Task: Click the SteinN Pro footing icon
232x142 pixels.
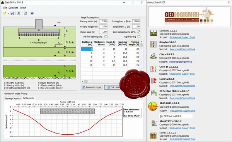Action: pos(154,33)
